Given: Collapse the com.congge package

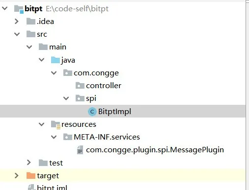Looking at the screenshot, I should tap(54, 73).
